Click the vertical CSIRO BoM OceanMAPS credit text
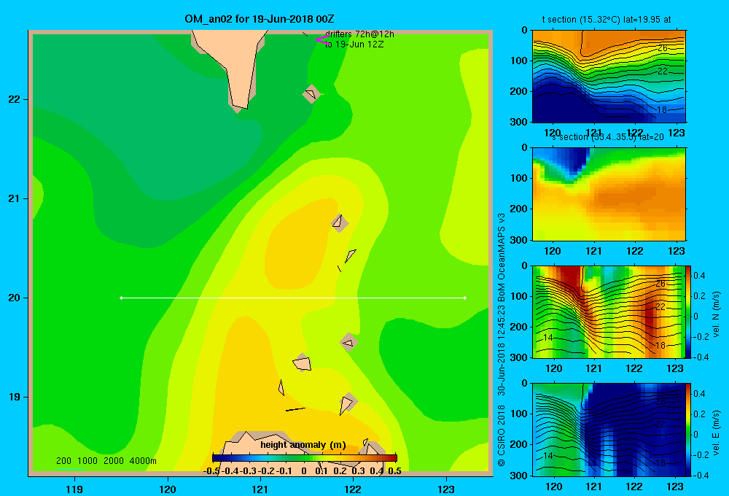 (x=502, y=340)
